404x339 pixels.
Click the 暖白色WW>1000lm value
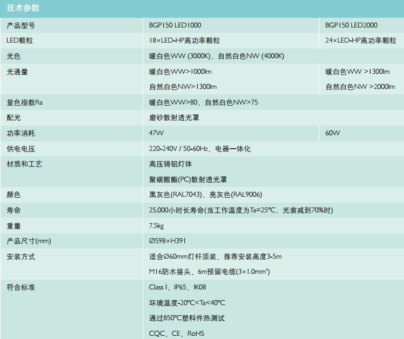(179, 72)
